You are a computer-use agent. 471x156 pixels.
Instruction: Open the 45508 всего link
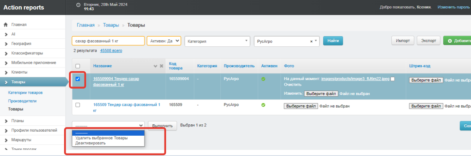coord(111,51)
